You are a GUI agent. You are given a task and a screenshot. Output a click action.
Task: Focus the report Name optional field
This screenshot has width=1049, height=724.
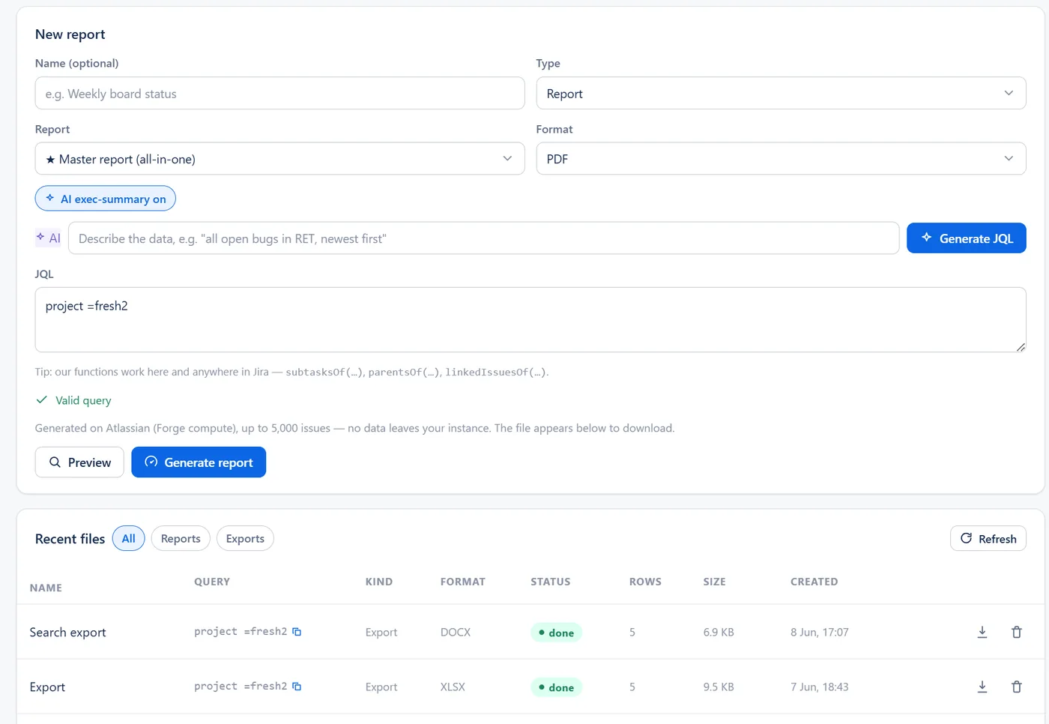pos(279,93)
